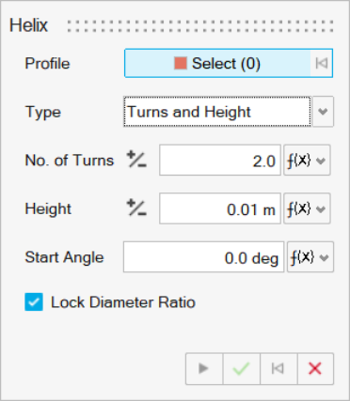Click the Lock Diameter Ratio label
The height and width of the screenshot is (401, 350).
123,302
